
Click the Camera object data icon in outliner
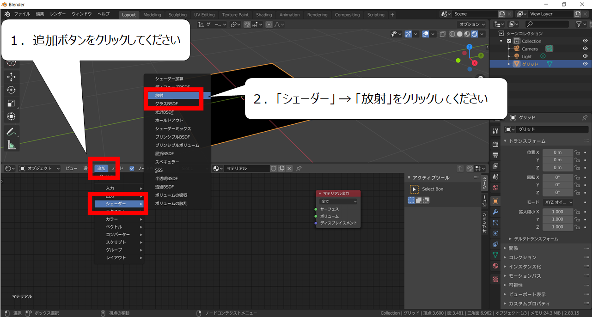click(x=549, y=49)
